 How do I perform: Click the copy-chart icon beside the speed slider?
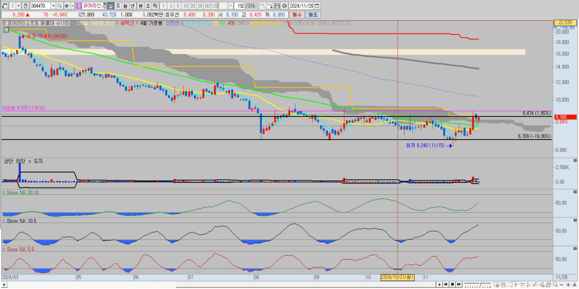[x=496, y=284]
